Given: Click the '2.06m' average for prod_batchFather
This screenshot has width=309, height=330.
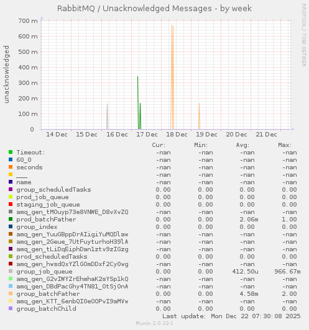Looking at the screenshot, I should (x=249, y=220).
